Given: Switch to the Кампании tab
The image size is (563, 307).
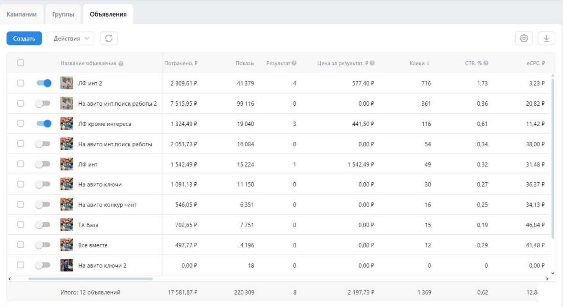Looking at the screenshot, I should coord(22,14).
